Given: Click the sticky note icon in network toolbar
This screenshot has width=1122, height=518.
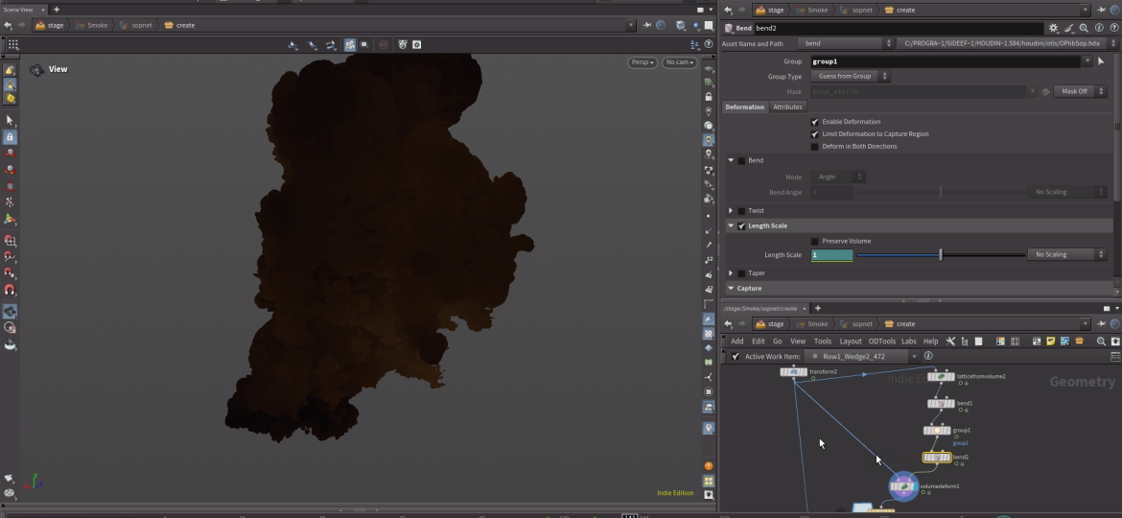Looking at the screenshot, I should point(1051,341).
